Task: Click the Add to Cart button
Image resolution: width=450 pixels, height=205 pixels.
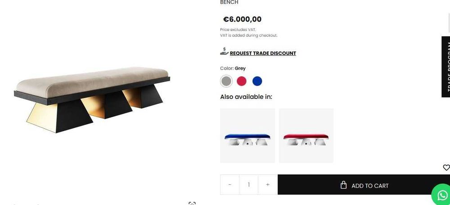Action: (364, 185)
